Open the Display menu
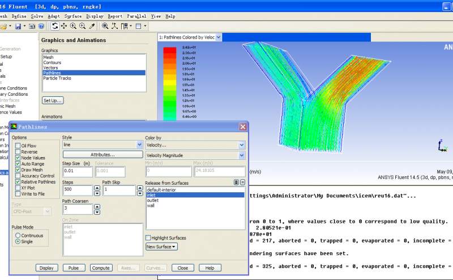453x280 pixels. [x=95, y=16]
